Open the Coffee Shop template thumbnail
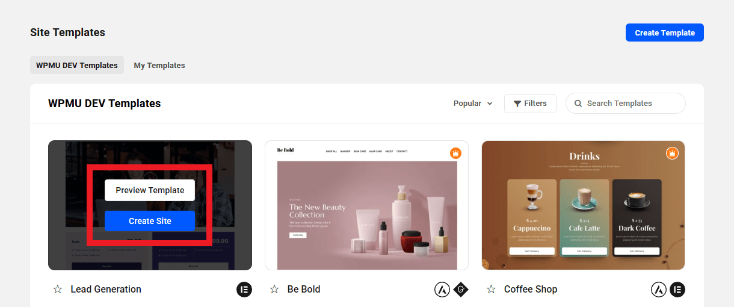Image resolution: width=734 pixels, height=307 pixels. [583, 205]
